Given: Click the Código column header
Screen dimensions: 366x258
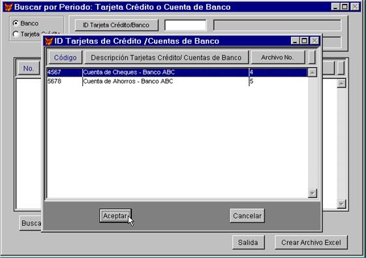Looking at the screenshot, I should click(65, 57).
